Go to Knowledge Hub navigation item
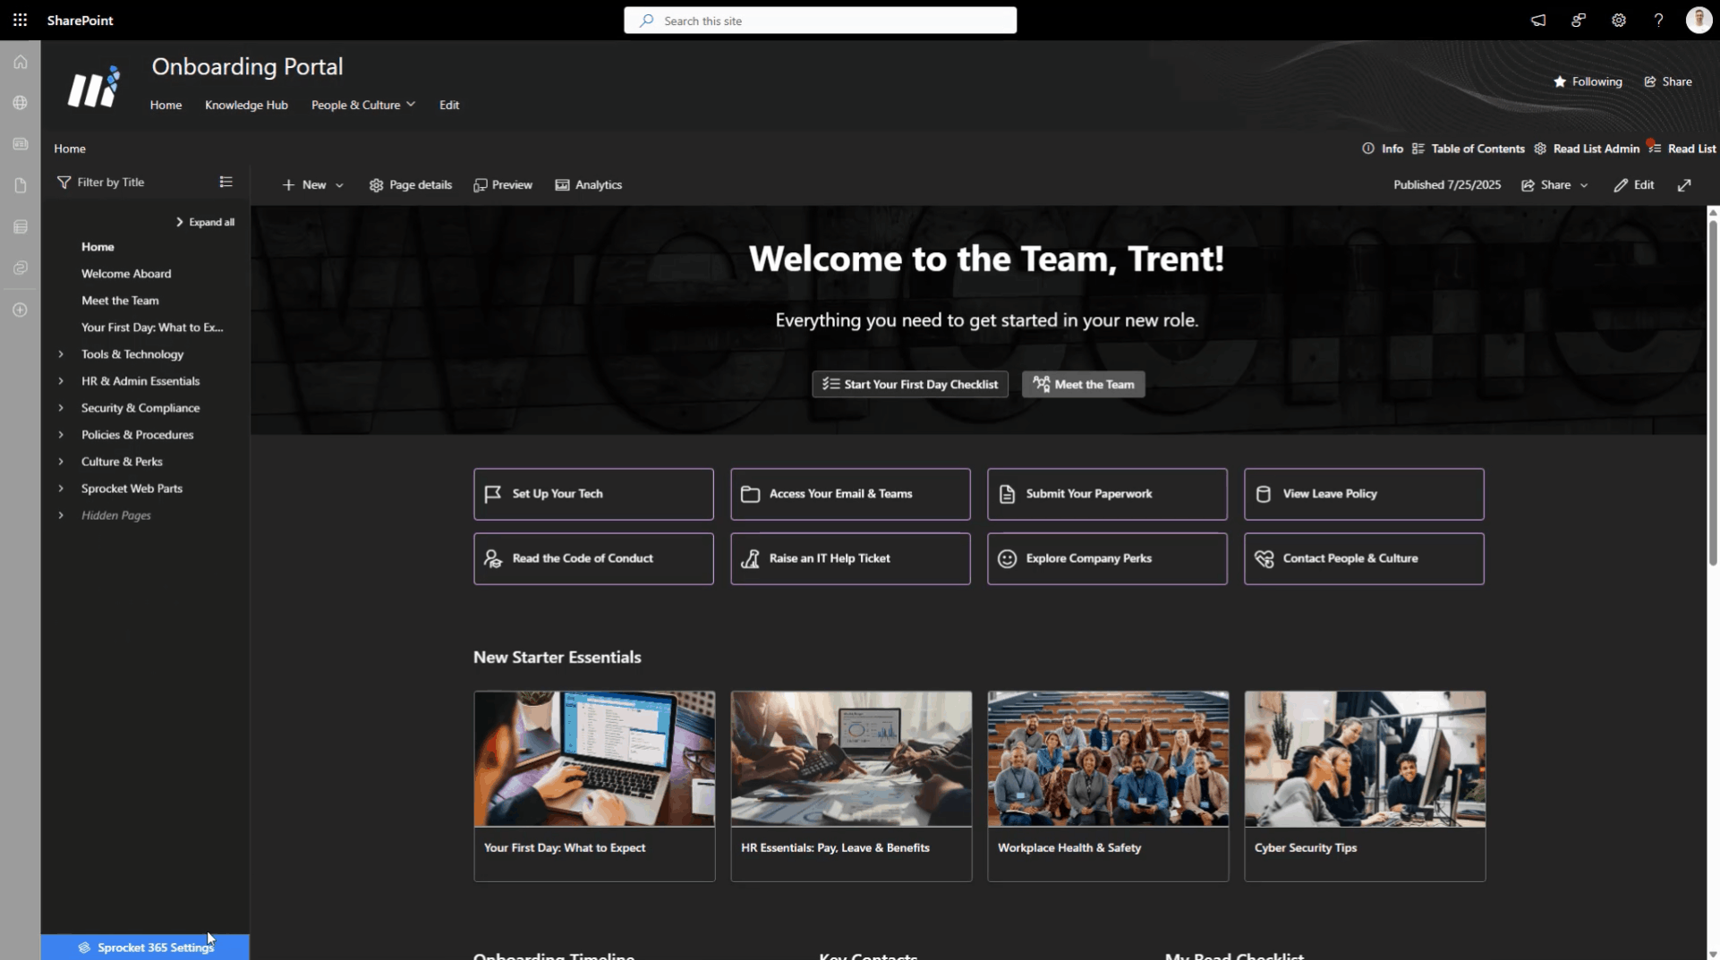This screenshot has height=960, width=1720. pos(246,105)
